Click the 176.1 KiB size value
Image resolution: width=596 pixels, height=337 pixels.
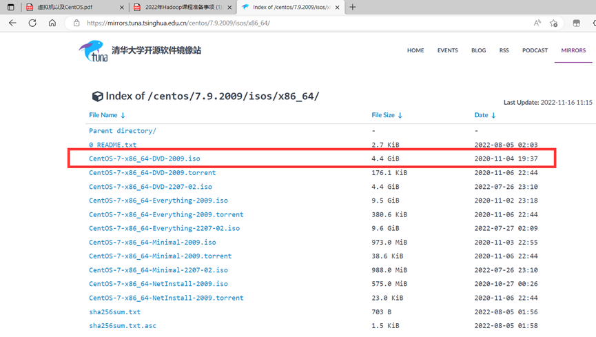(389, 173)
